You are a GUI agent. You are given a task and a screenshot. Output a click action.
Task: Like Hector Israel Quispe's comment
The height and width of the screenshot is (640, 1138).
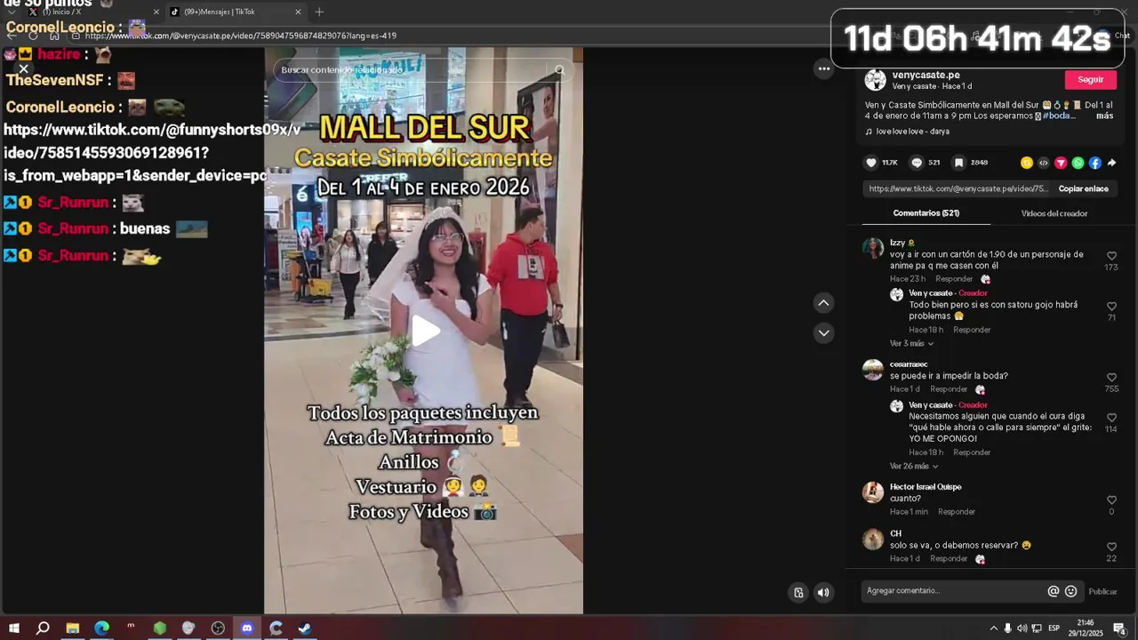point(1111,500)
